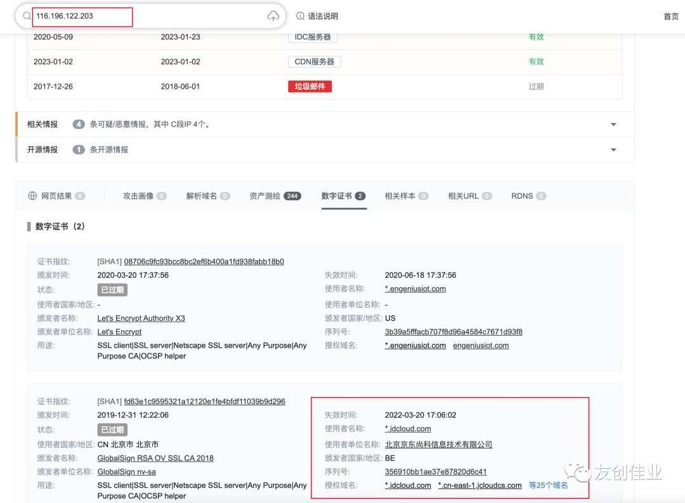
Task: Open 授权域名 *.engeniusiot.com in first certificate
Action: [x=415, y=345]
